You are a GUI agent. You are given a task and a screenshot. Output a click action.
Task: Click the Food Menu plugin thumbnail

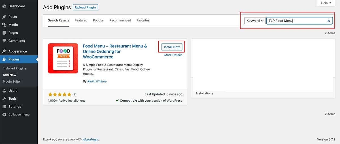pos(63,58)
